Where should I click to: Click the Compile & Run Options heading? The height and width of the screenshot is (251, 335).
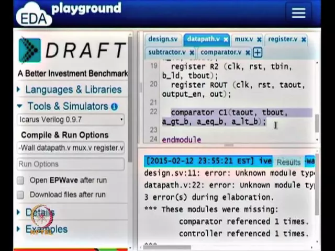point(65,135)
